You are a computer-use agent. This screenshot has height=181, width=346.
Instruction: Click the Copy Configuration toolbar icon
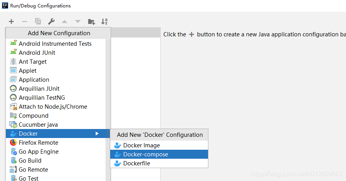(38, 22)
